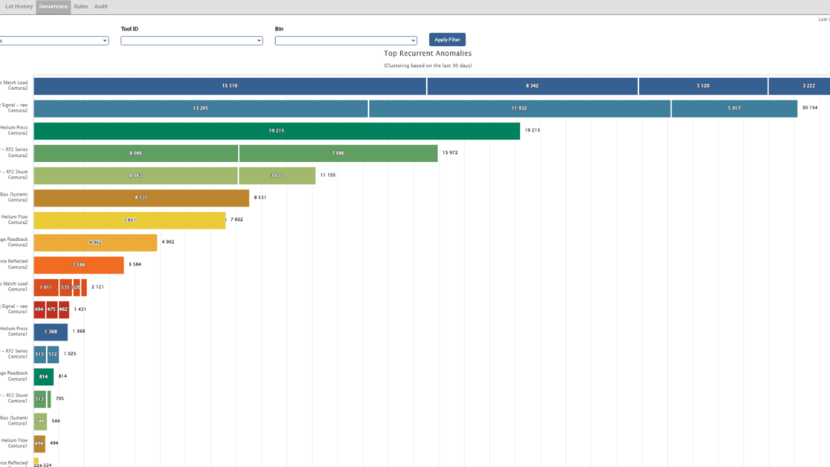The width and height of the screenshot is (830, 467).
Task: Select the yellow 7 601 Helium Flow bar
Action: coord(129,220)
